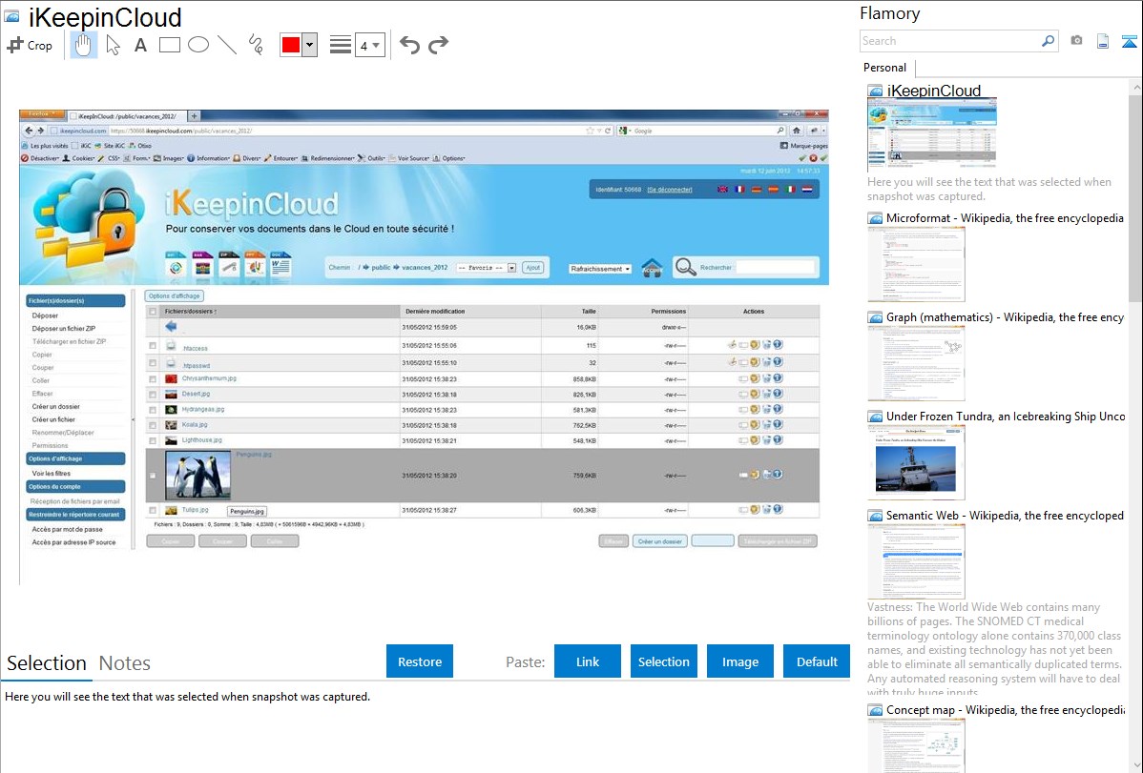Click Options d'affichage button above file table

tap(175, 295)
